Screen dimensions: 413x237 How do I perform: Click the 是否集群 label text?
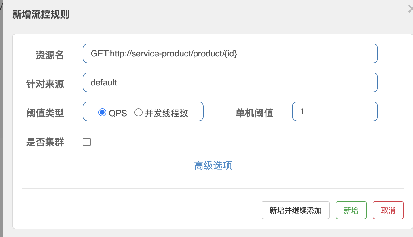(x=45, y=142)
